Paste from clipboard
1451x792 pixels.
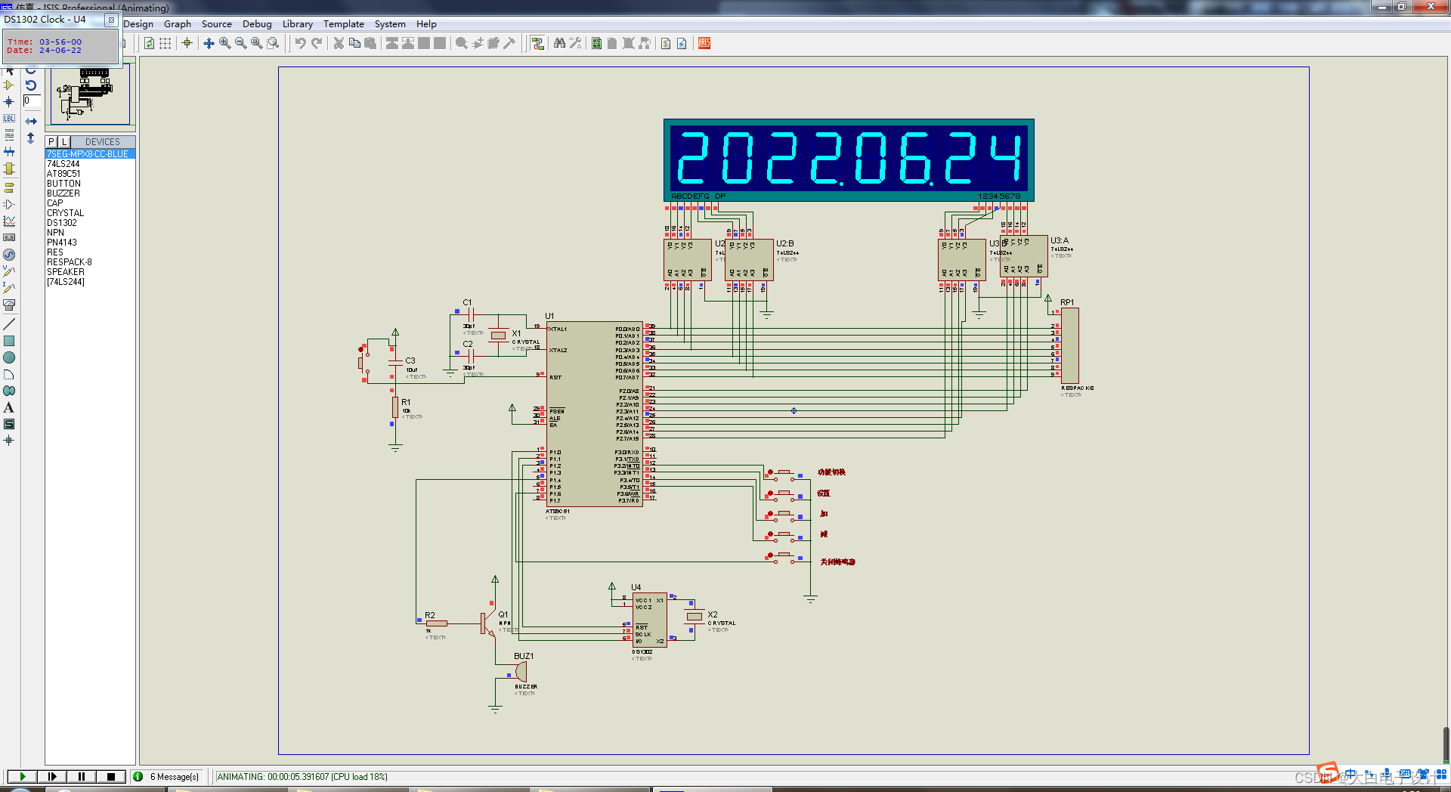[370, 44]
